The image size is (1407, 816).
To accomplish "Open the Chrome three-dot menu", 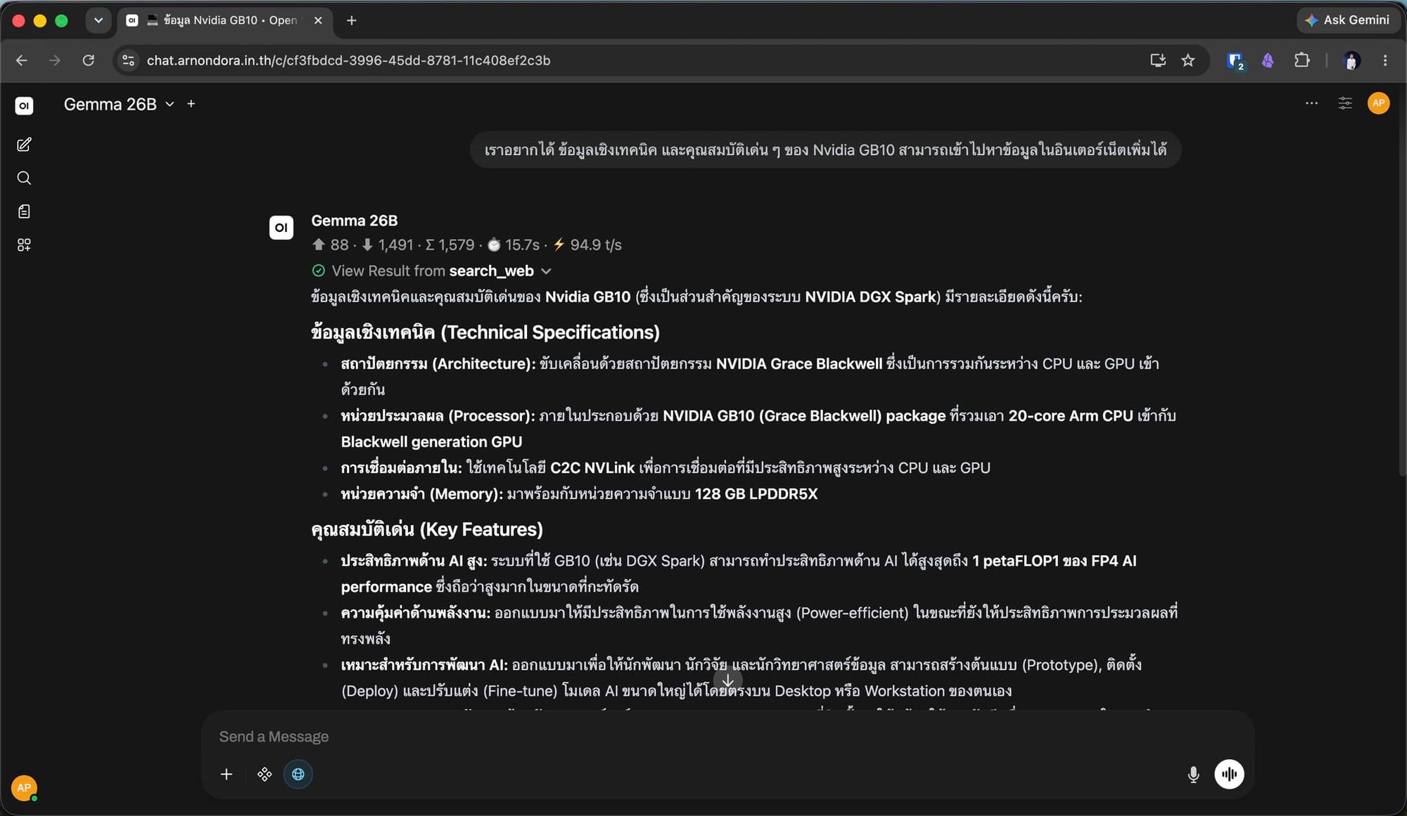I will click(1385, 60).
